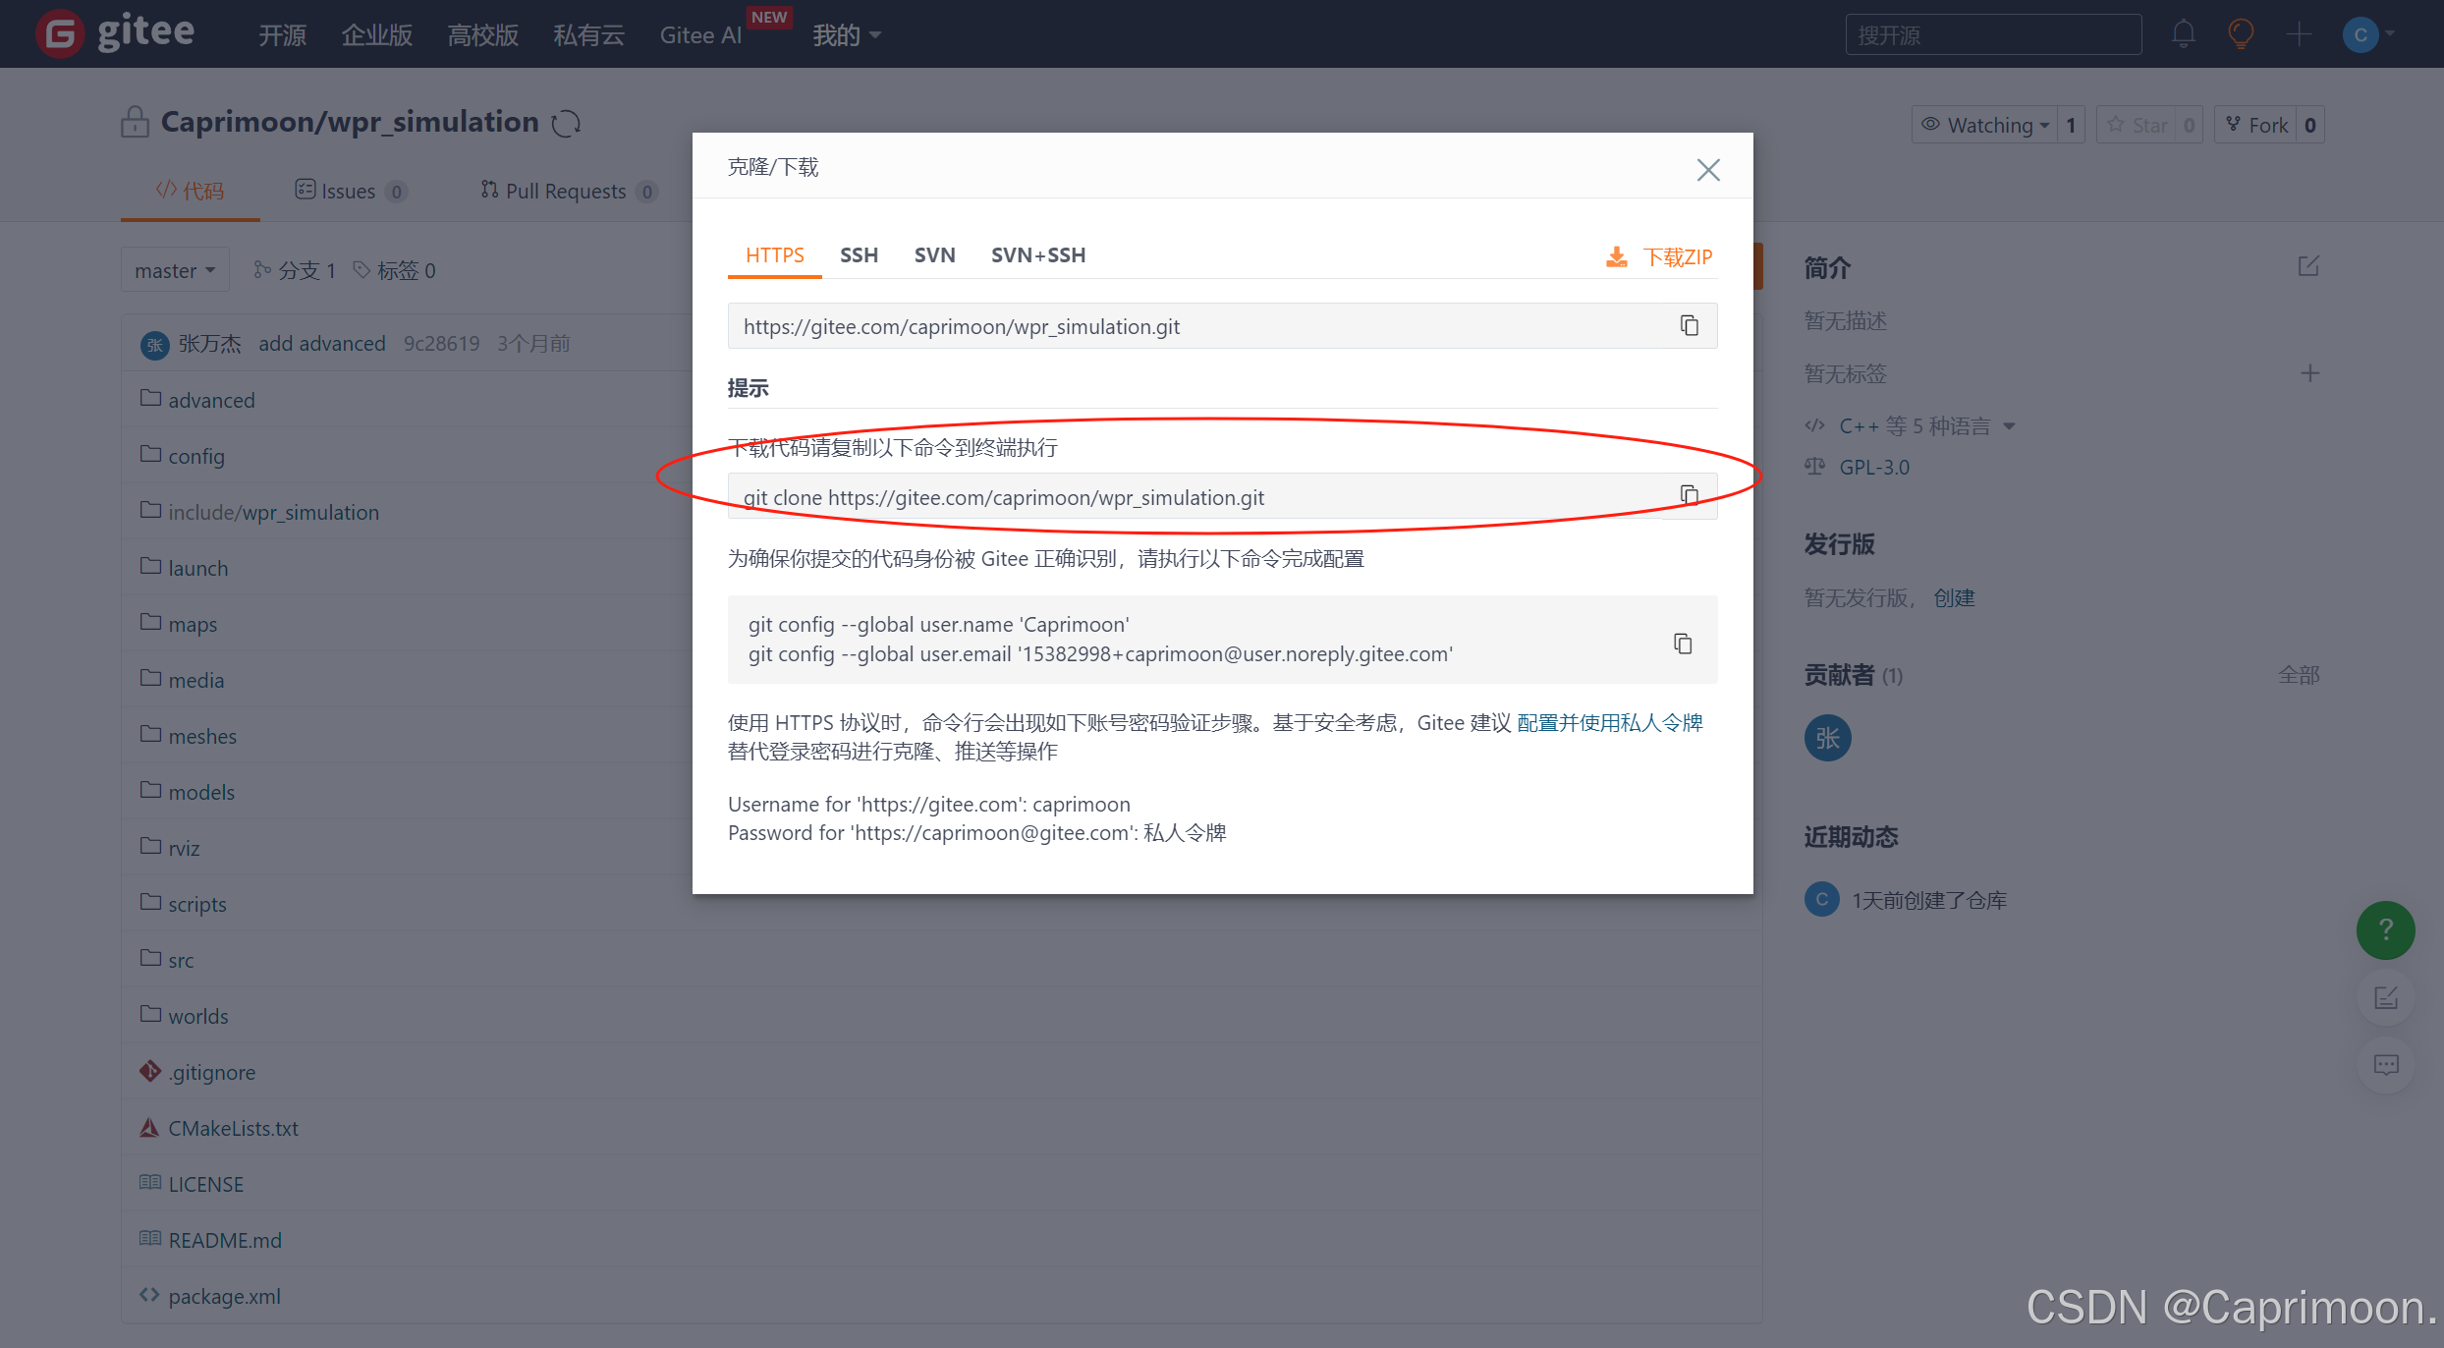Switch to the SSH tab
This screenshot has width=2444, height=1348.
[x=859, y=255]
